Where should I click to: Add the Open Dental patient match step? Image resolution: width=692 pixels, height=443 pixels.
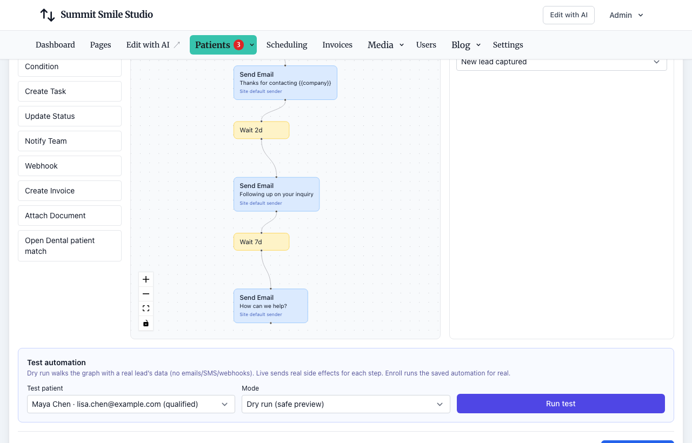(x=70, y=246)
